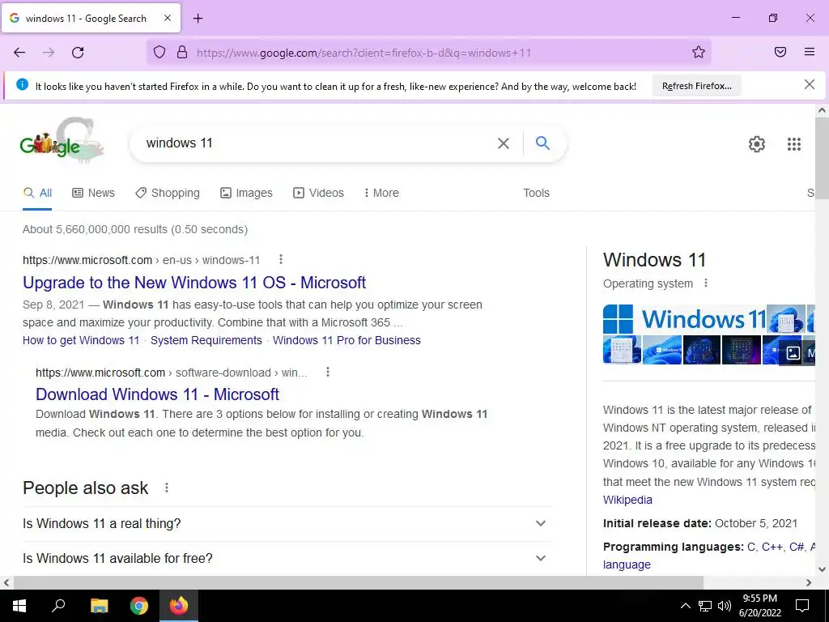
Task: Click the Firefox taskbar icon
Action: [x=179, y=606]
